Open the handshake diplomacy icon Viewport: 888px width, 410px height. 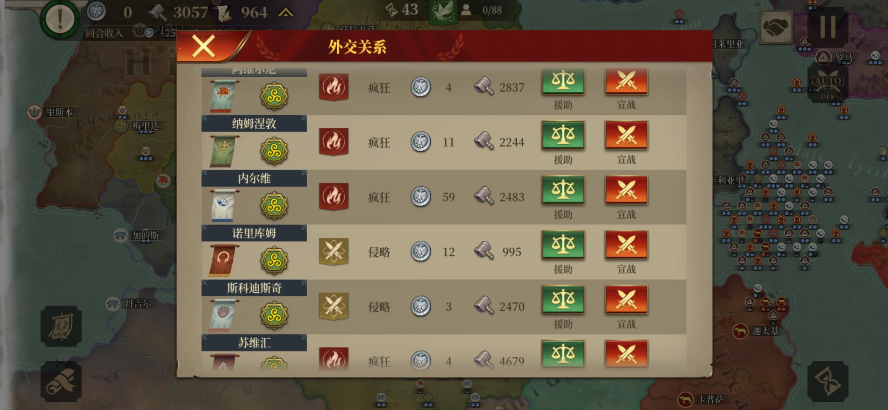click(x=776, y=27)
